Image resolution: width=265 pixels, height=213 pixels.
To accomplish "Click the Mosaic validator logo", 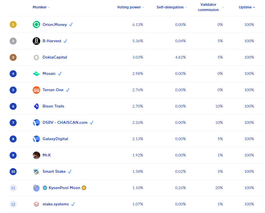I will [x=36, y=74].
